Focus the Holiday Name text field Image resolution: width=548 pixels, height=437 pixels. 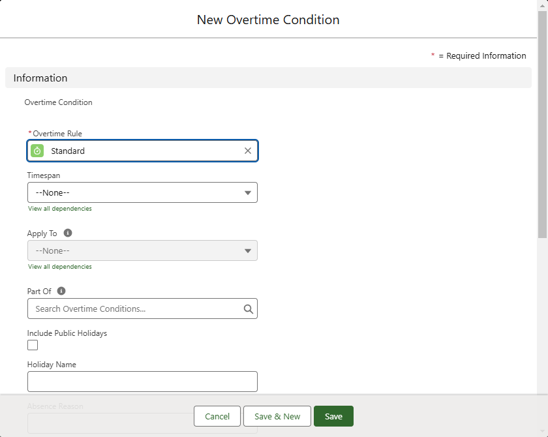142,382
